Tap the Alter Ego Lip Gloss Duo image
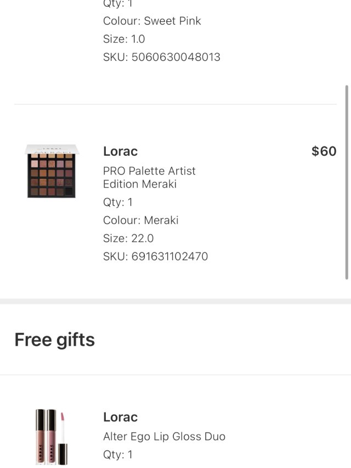Viewport: 351px width, 468px height. tap(51, 437)
